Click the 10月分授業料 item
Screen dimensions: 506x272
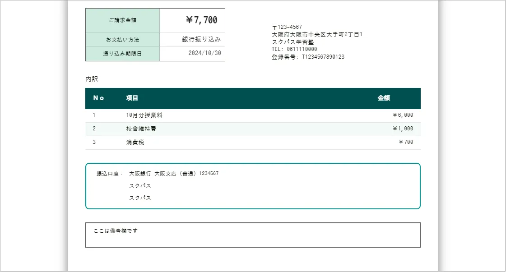coord(144,115)
